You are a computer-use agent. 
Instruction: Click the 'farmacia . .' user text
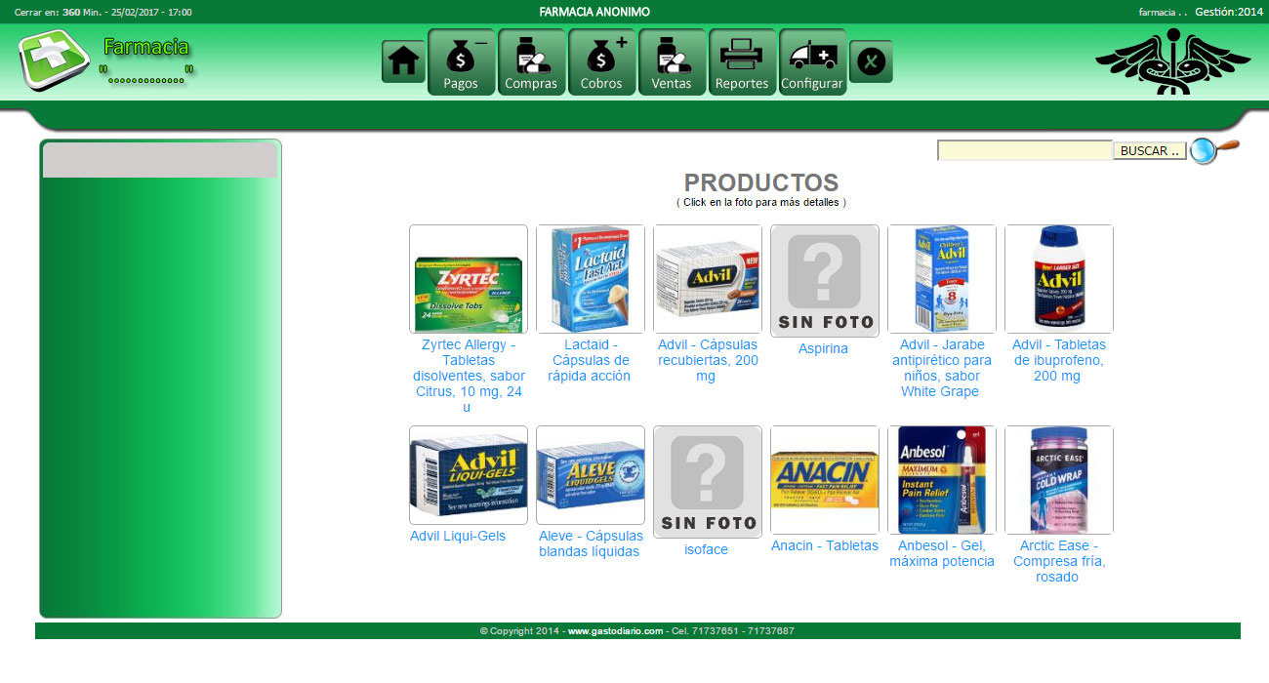[1163, 13]
